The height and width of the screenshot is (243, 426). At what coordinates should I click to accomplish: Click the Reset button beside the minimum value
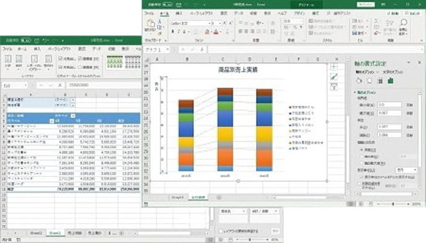click(x=409, y=105)
